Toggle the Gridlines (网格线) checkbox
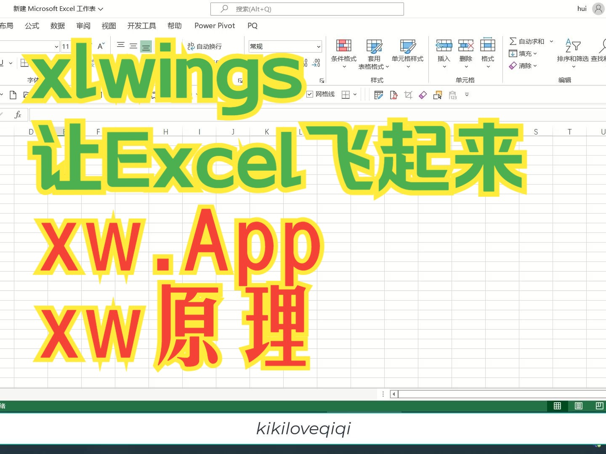 310,94
